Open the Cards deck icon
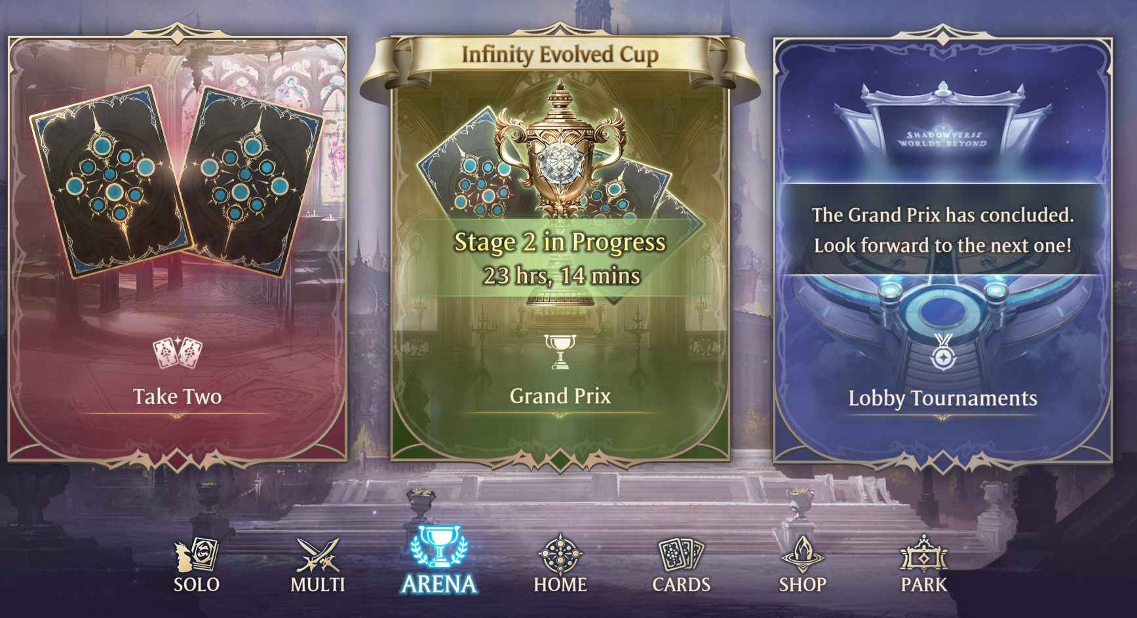The width and height of the screenshot is (1137, 618). (x=682, y=555)
